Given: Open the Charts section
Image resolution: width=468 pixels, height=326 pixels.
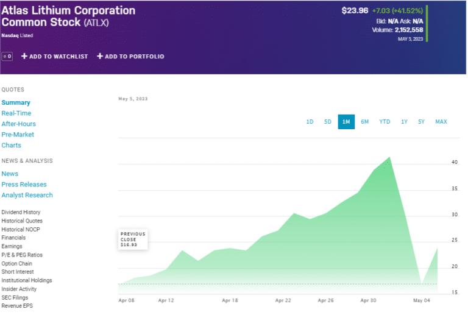Looking at the screenshot, I should click(x=11, y=146).
